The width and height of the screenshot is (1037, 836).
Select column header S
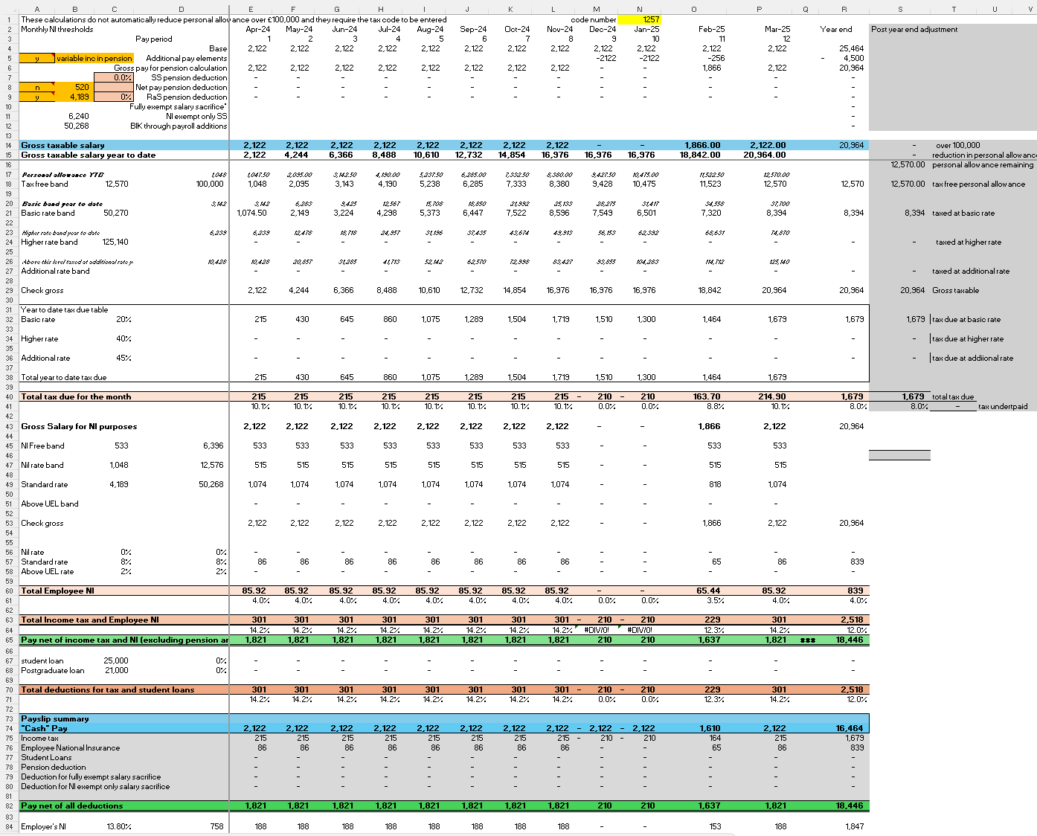[x=899, y=9]
